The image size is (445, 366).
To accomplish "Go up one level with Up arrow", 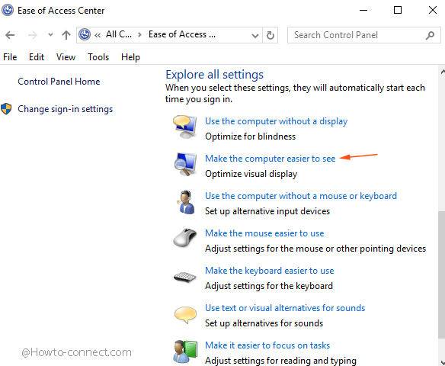I will pyautogui.click(x=66, y=35).
